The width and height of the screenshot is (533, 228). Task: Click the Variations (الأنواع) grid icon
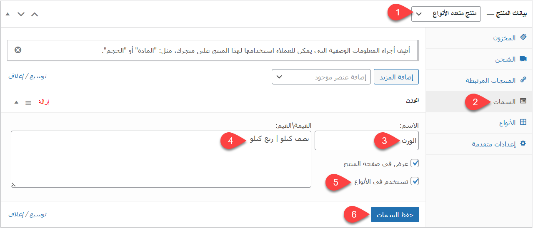click(523, 123)
